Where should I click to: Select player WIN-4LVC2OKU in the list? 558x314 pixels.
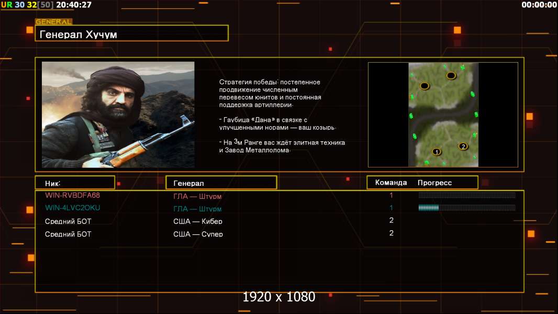[x=72, y=208]
